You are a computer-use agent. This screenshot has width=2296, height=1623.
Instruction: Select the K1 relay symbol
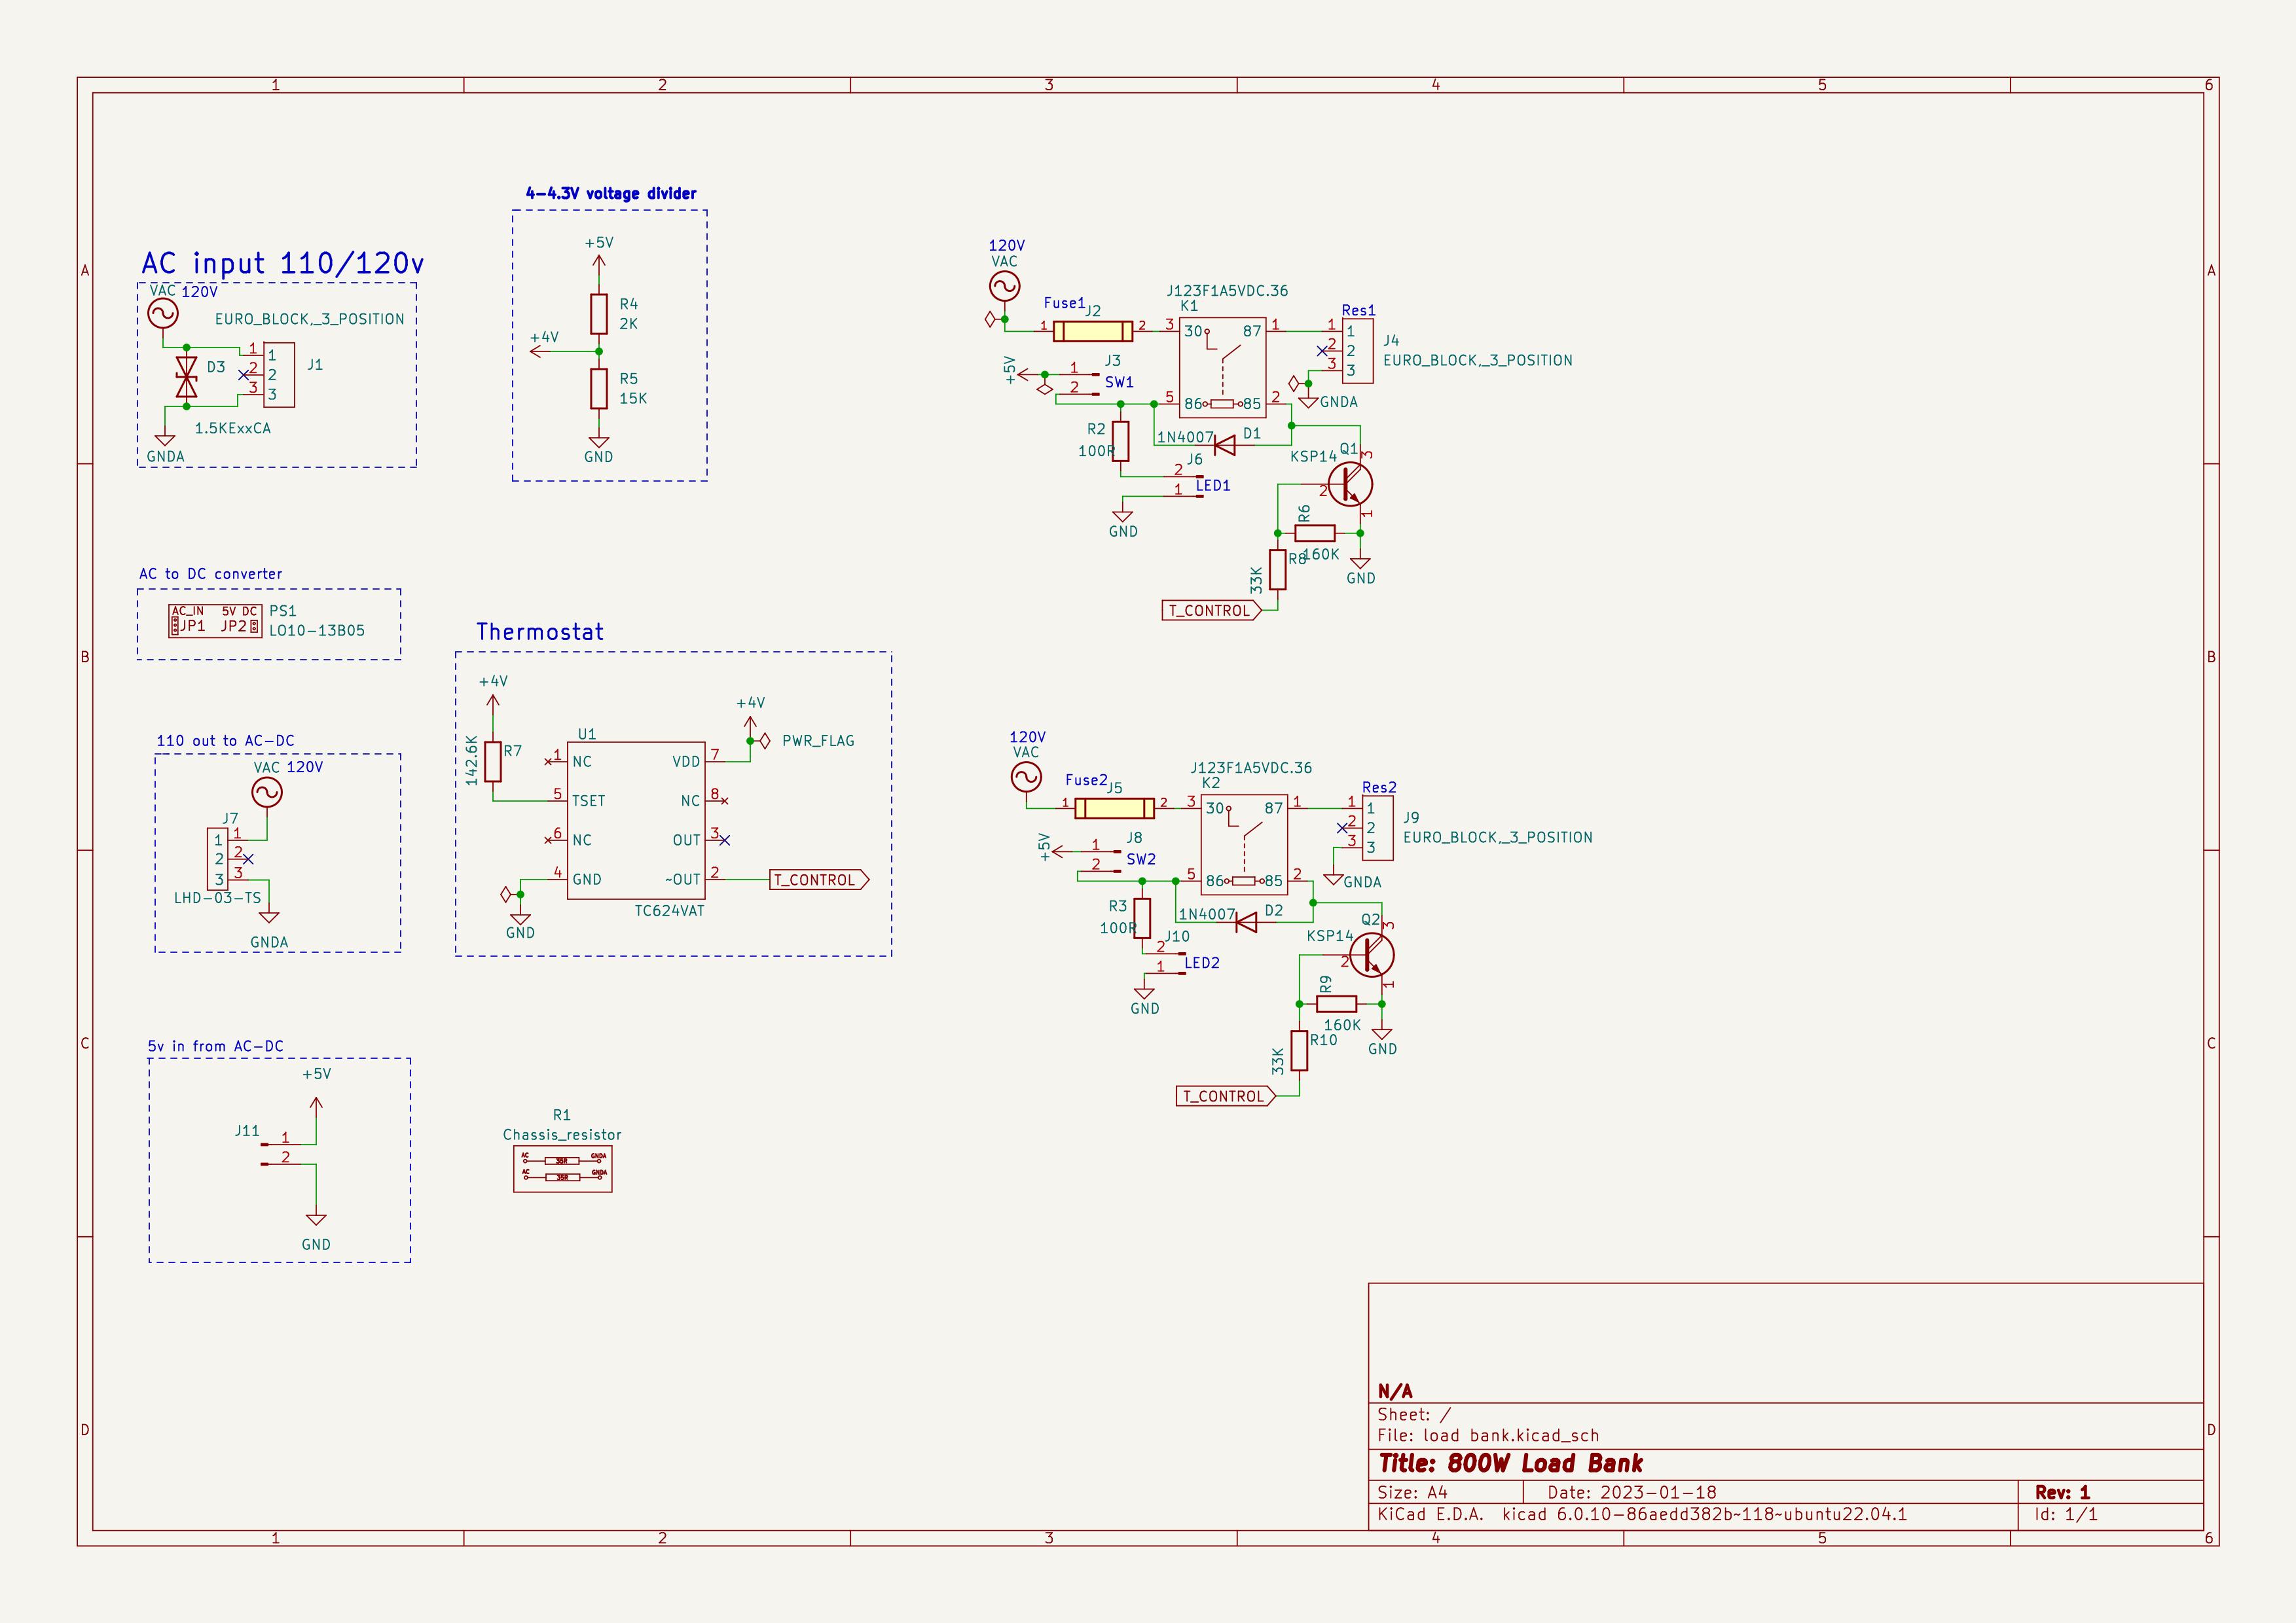[x=1223, y=368]
